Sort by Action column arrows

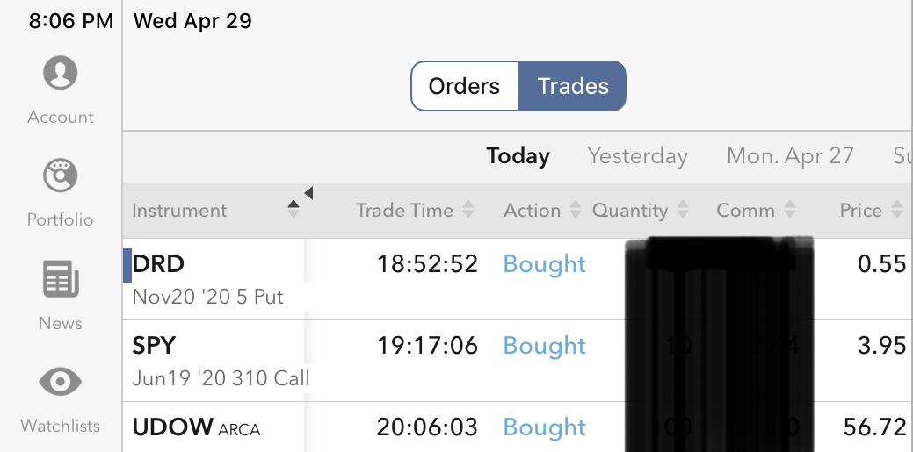[x=575, y=210]
